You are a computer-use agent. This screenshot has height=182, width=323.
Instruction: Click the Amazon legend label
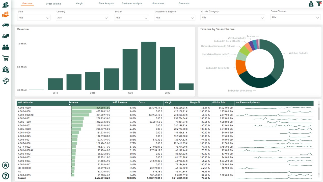click(x=251, y=36)
